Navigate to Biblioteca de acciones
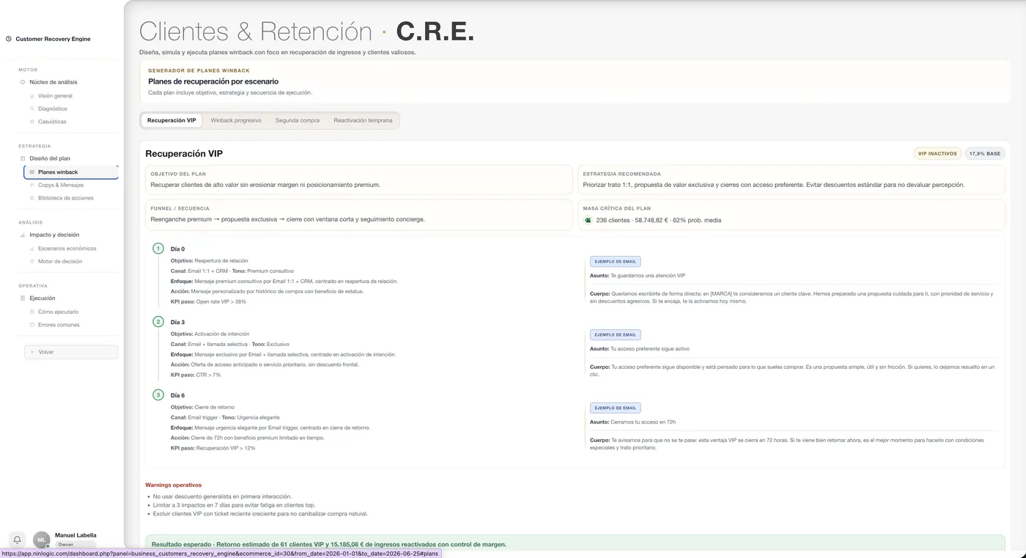The image size is (1026, 558). 66,198
